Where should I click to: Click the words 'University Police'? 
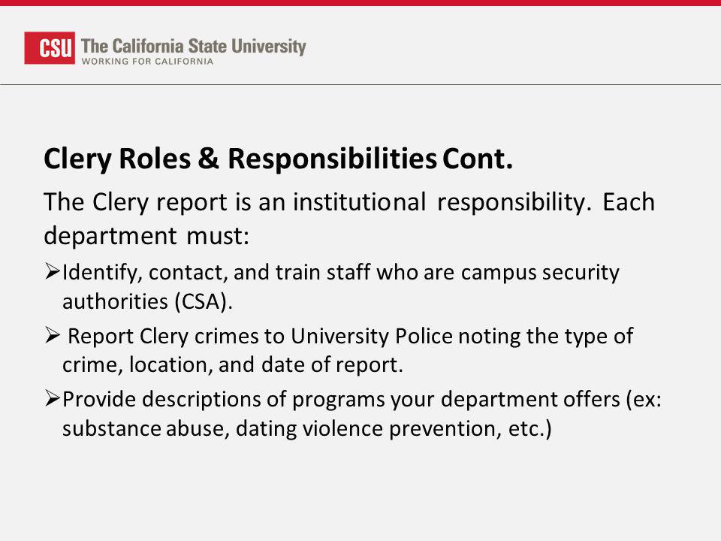[372, 336]
